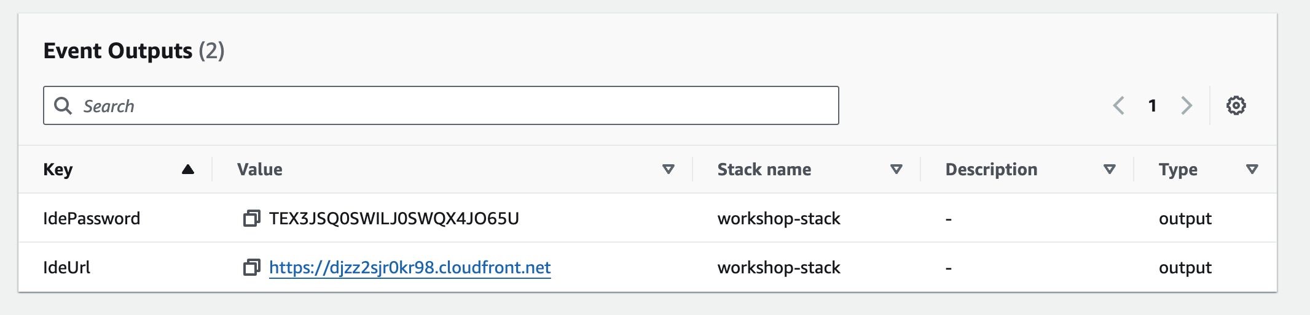
Task: Click the Stack name column header
Action: 764,169
